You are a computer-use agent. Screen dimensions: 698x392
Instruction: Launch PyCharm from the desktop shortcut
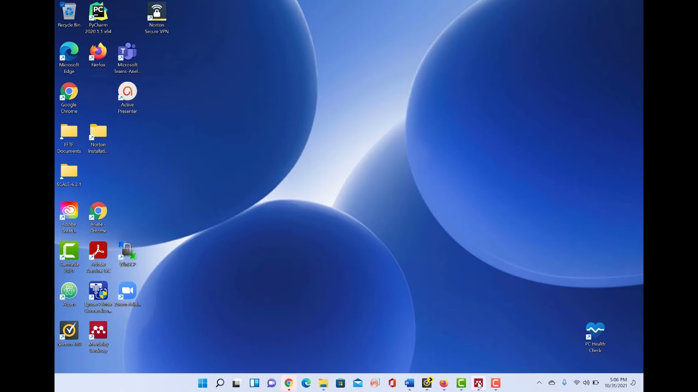[x=98, y=12]
